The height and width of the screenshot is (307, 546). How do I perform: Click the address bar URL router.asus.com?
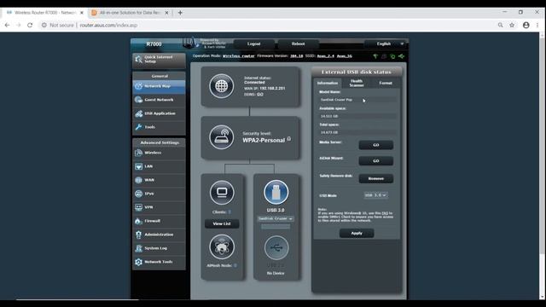click(x=108, y=25)
